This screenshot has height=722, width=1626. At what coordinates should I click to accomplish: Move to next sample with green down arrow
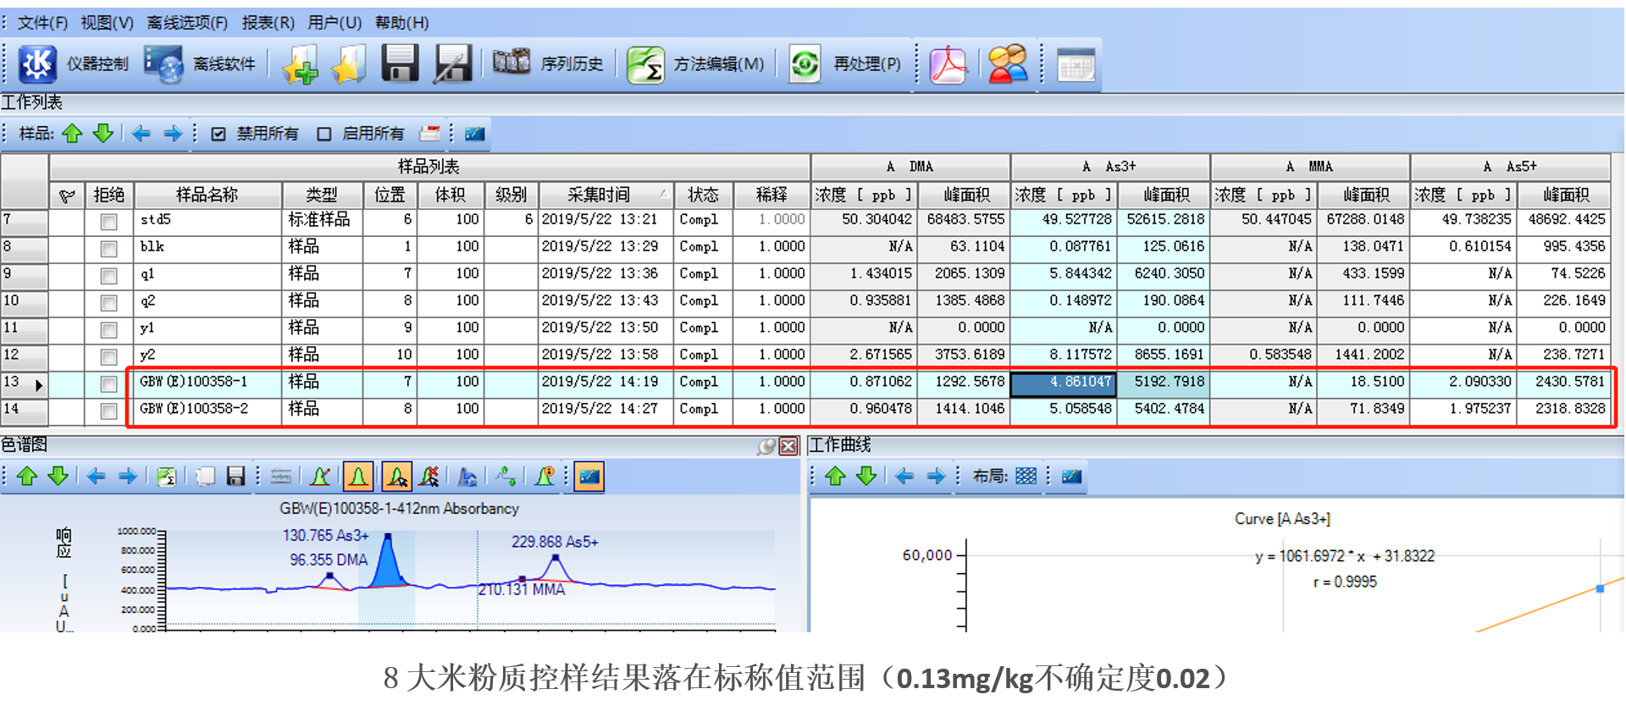103,134
